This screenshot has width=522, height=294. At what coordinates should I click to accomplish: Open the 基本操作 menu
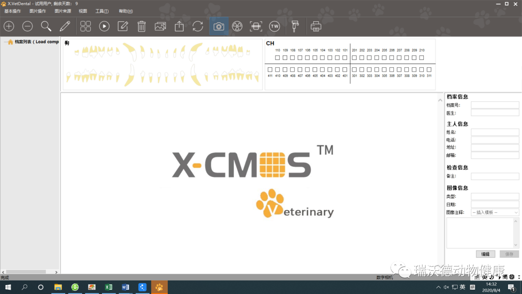tap(13, 11)
